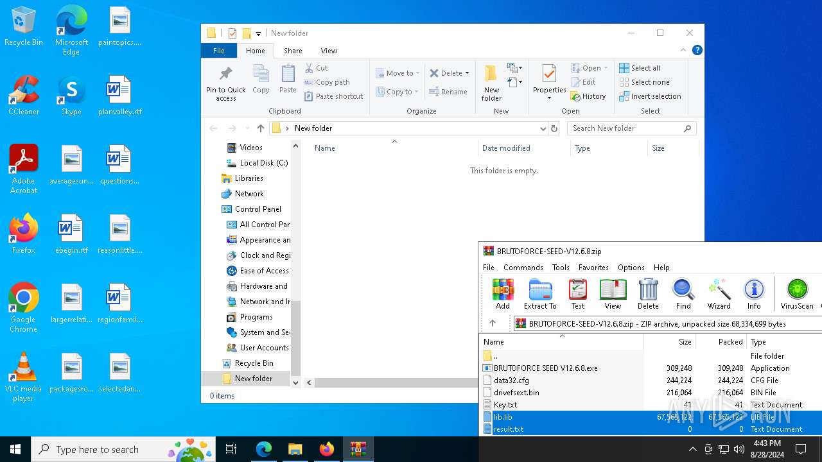Refresh the New folder address bar
The image size is (822, 462).
(x=554, y=128)
